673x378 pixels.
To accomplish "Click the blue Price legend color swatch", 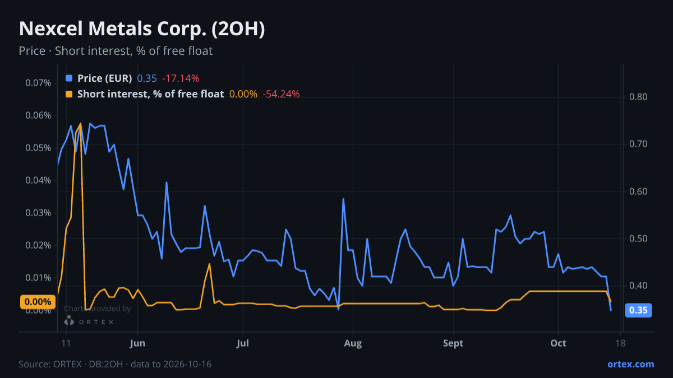I will [x=69, y=78].
